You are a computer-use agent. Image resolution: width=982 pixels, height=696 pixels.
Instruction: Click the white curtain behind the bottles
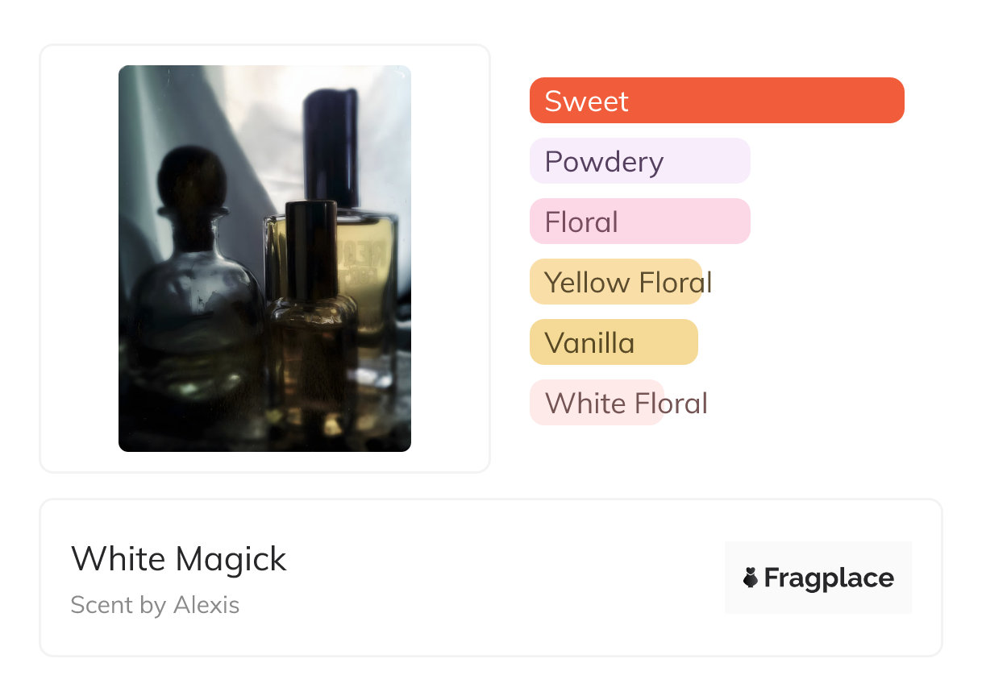coord(242,121)
